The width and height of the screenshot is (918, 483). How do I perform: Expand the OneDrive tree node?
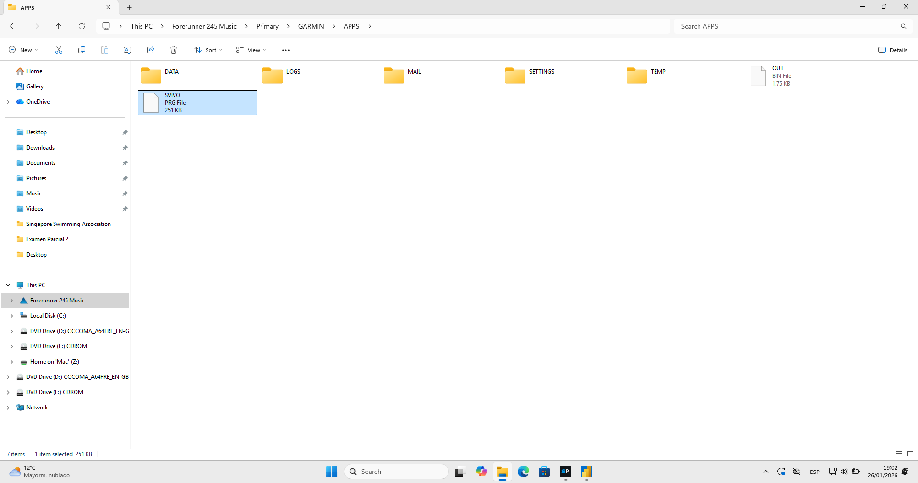pos(8,102)
